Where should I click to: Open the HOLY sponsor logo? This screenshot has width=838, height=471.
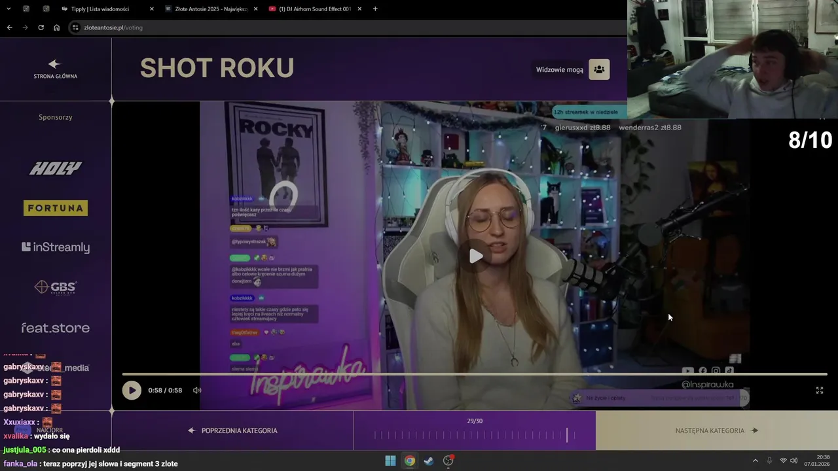(x=56, y=169)
